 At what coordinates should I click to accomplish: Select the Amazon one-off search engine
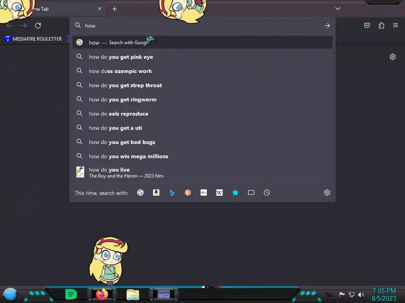(156, 193)
